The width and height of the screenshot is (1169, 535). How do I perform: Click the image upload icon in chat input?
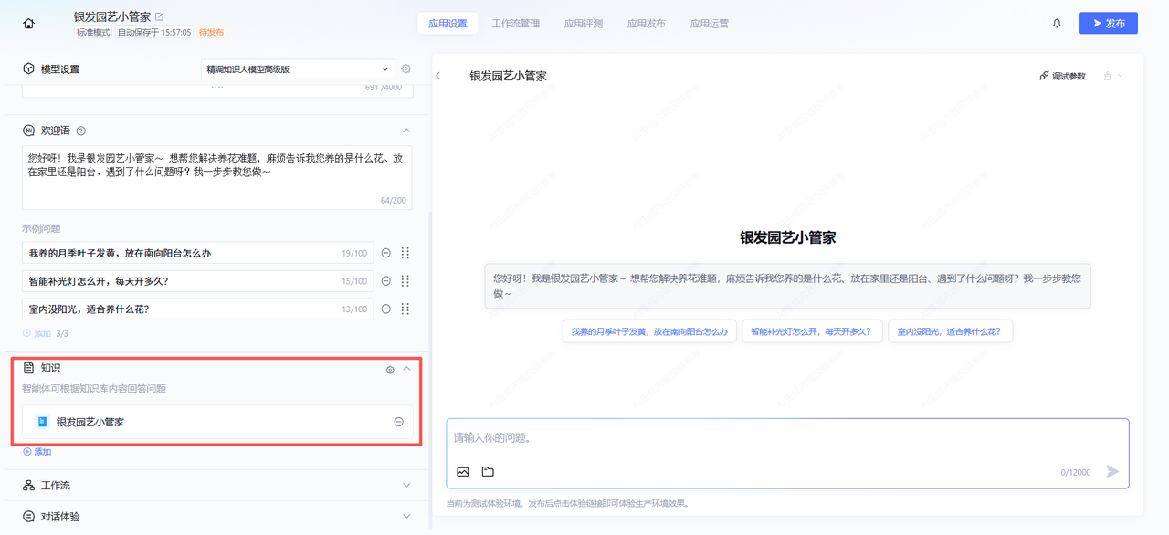(463, 472)
